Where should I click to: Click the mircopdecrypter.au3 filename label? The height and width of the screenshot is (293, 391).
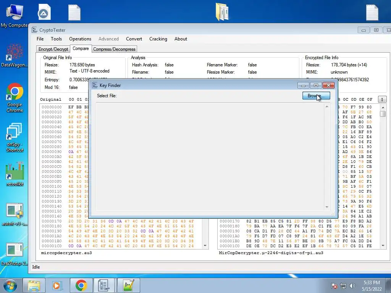[66, 253]
